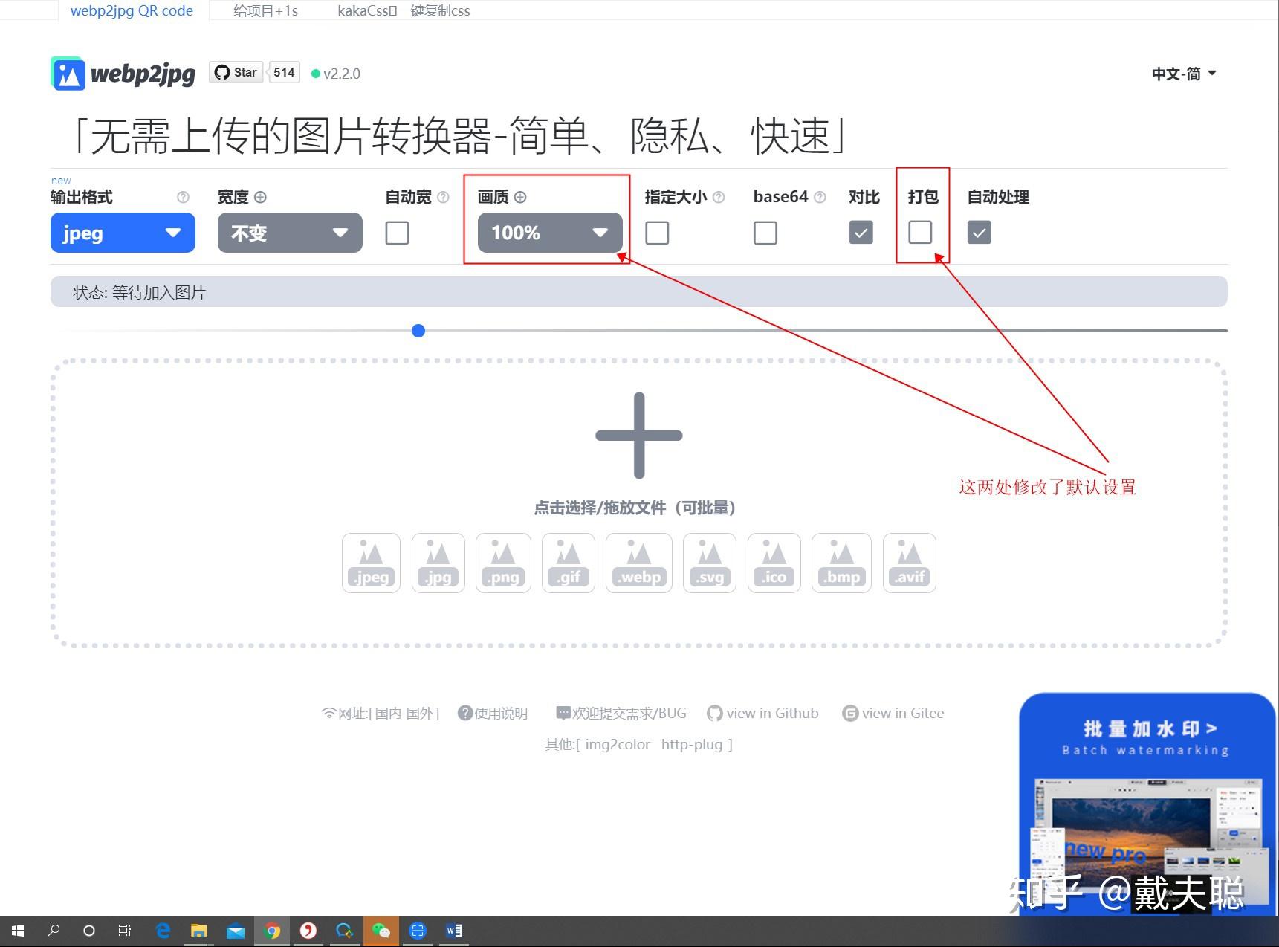Open the 100% quality dropdown
This screenshot has width=1279, height=947.
550,233
